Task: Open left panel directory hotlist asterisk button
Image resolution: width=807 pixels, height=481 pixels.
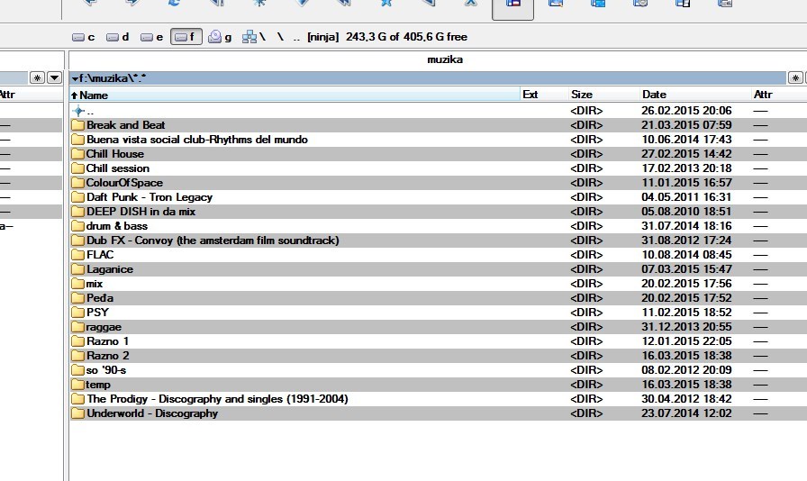Action: tap(37, 78)
